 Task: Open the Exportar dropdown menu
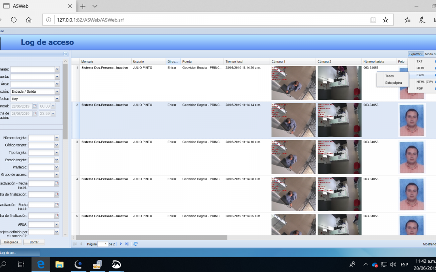pyautogui.click(x=415, y=54)
